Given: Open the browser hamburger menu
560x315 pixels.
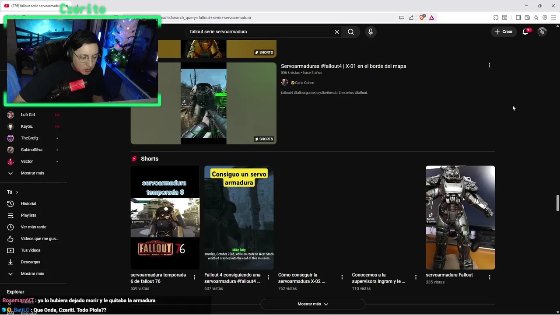Looking at the screenshot, I should (x=553, y=17).
